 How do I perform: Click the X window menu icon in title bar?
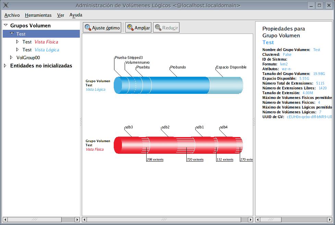click(x=6, y=5)
